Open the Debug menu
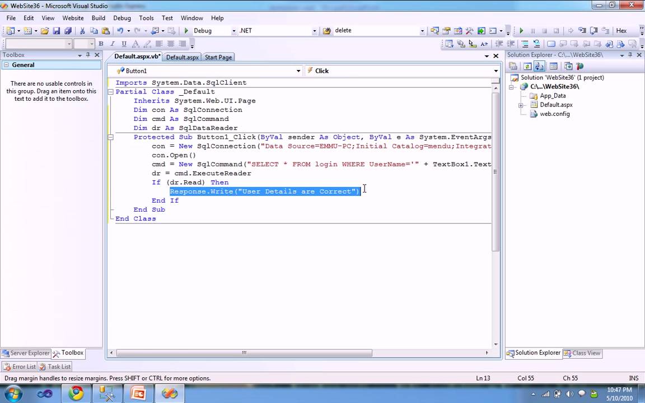 pos(121,18)
